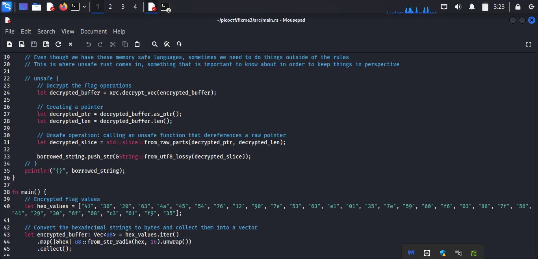Screen dimensions: 538x259
Task: Open Find with the magnifier icon
Action: [x=155, y=44]
